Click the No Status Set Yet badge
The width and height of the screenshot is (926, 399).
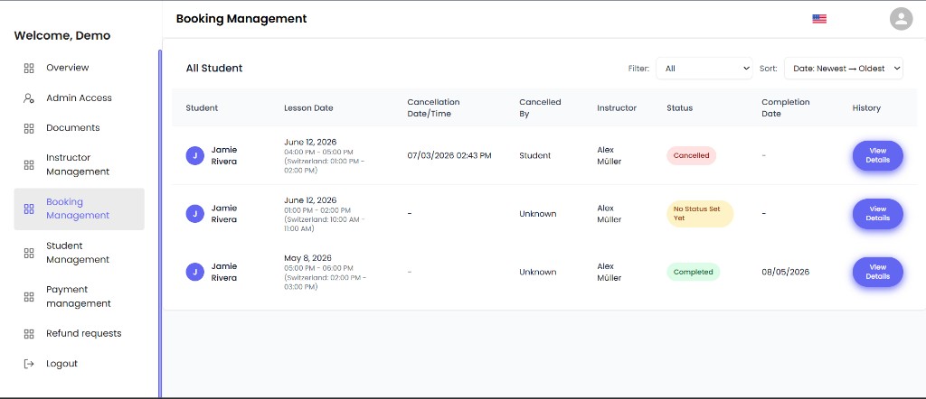point(700,213)
